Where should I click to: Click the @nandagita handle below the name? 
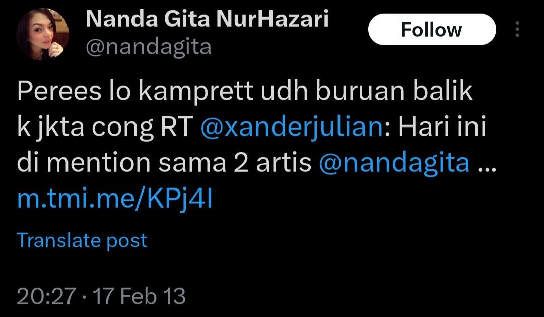click(149, 47)
